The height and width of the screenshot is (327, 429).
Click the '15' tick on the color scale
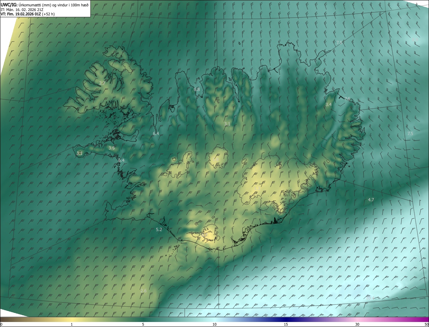286,325
